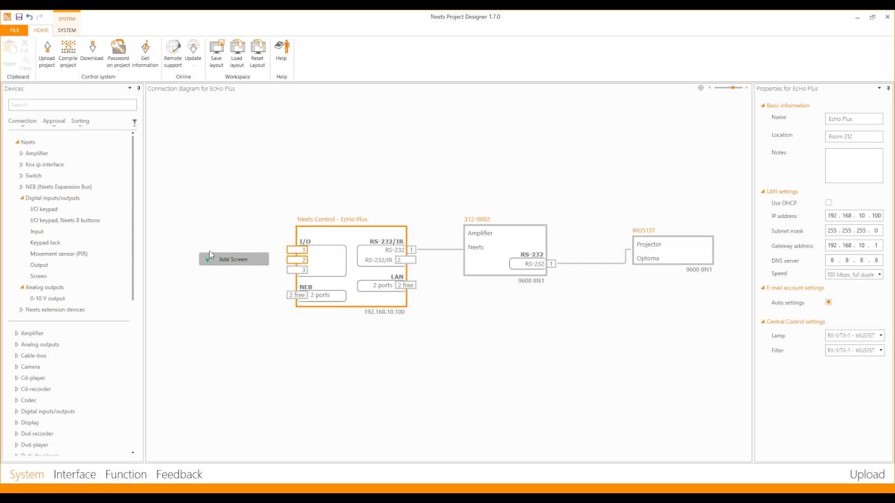Select the Projector Optoma block in diagram
The width and height of the screenshot is (895, 503).
[x=673, y=251]
